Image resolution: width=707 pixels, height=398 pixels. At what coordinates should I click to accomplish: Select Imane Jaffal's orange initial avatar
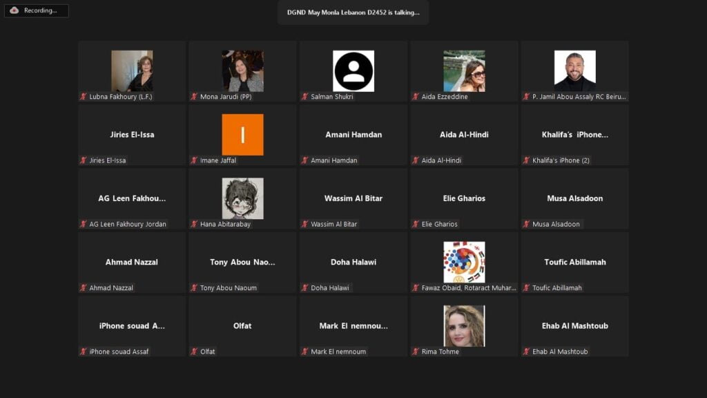[242, 135]
